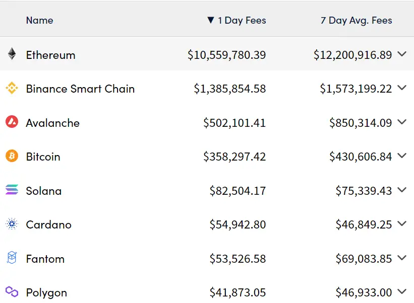
Task: Expand the Ethereum row details chevron
Action: 402,54
